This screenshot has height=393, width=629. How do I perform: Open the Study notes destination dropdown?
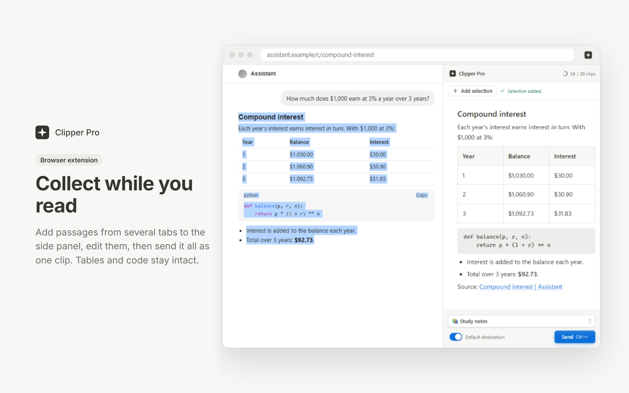click(522, 321)
